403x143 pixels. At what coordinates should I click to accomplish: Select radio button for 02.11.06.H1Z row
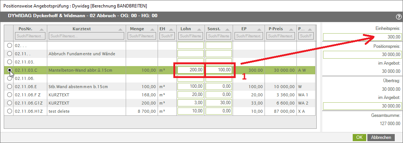[9, 111]
